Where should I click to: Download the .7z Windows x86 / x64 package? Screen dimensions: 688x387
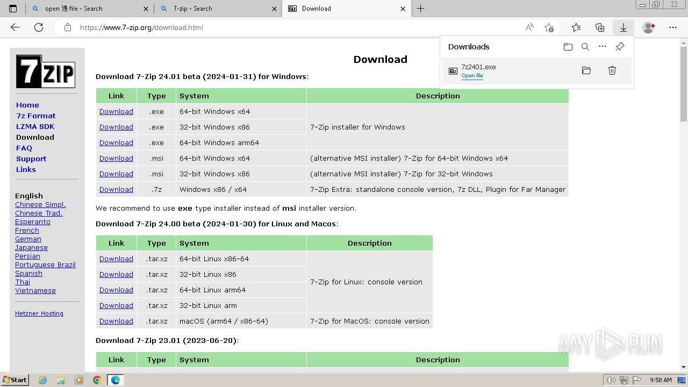[x=116, y=189]
